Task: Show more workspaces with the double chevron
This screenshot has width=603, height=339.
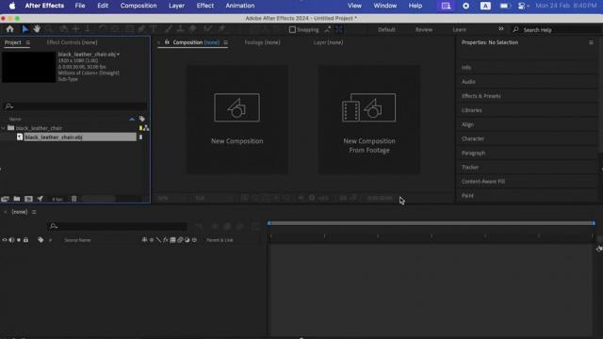Action: point(500,29)
